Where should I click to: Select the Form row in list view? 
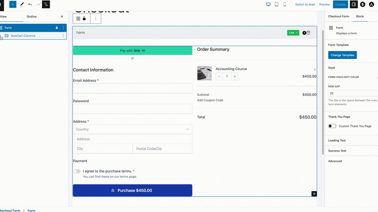[33, 28]
